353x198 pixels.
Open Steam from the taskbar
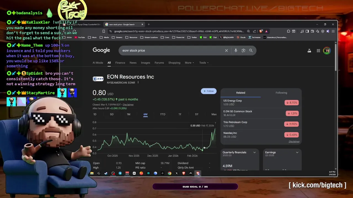tap(106, 173)
